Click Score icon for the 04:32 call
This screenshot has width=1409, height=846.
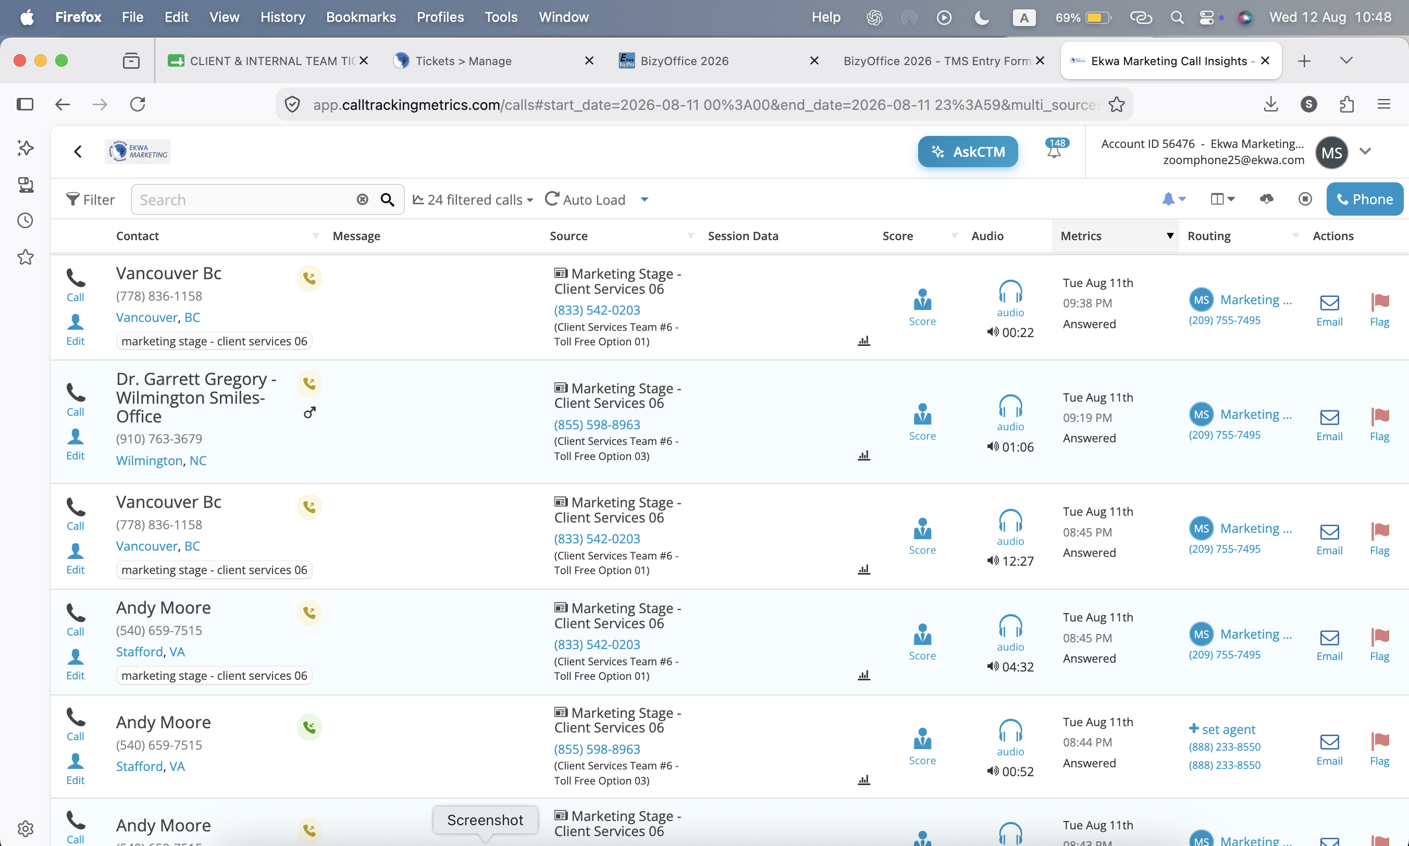(922, 642)
